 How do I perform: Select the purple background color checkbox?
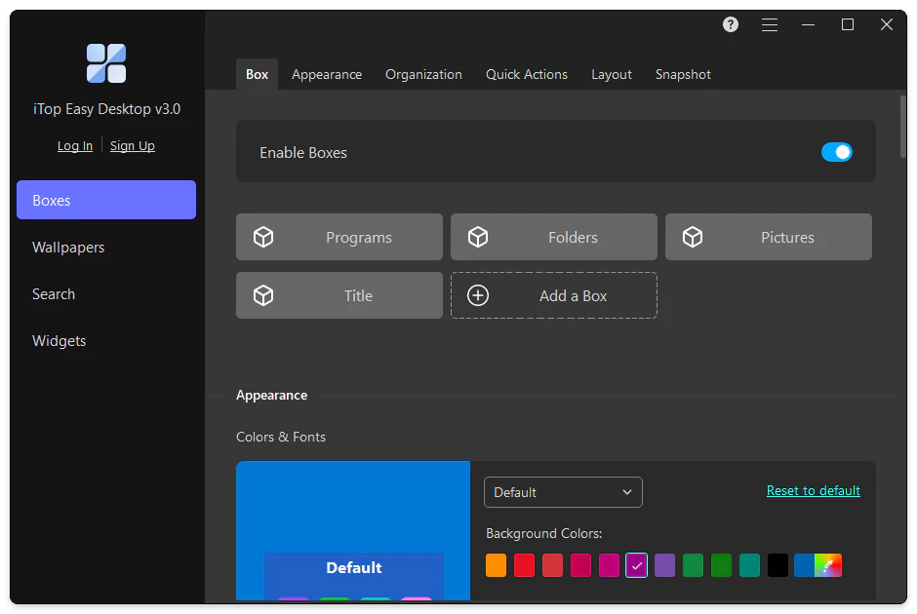(x=637, y=565)
